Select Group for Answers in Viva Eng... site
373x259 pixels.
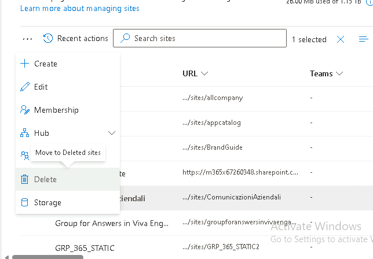pos(112,223)
